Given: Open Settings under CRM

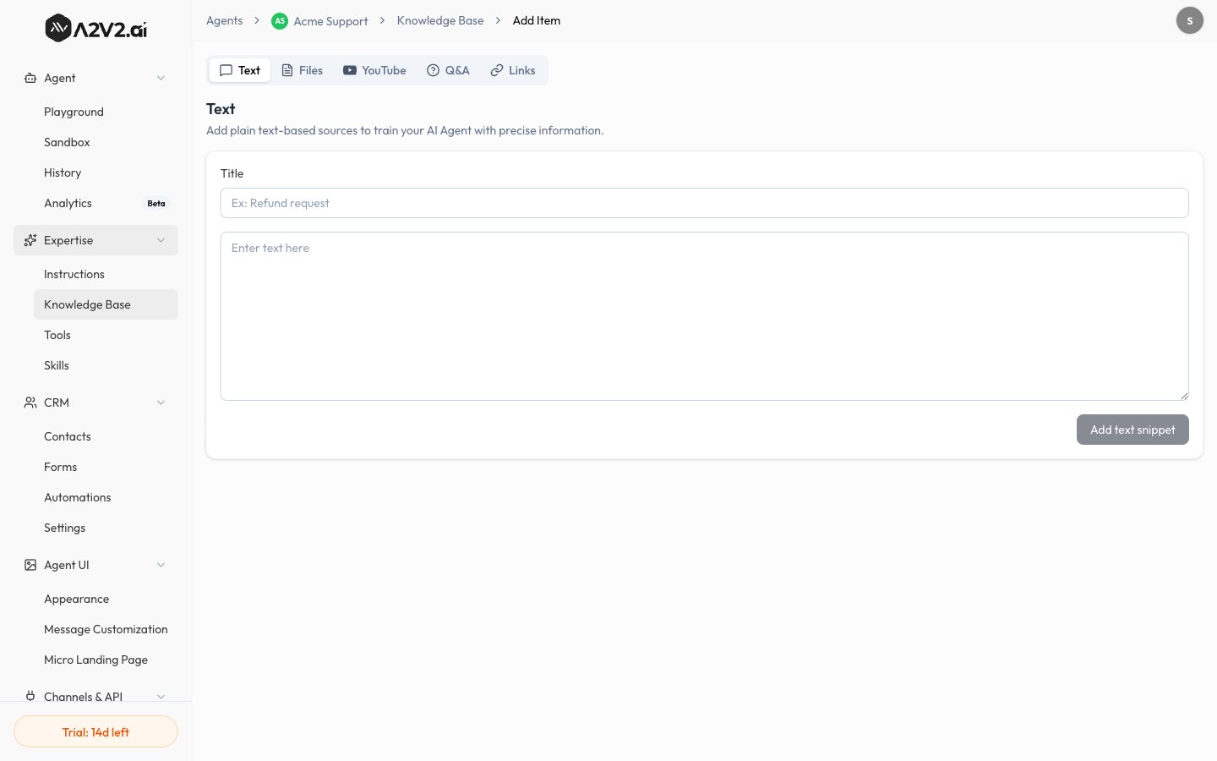Looking at the screenshot, I should (106, 528).
